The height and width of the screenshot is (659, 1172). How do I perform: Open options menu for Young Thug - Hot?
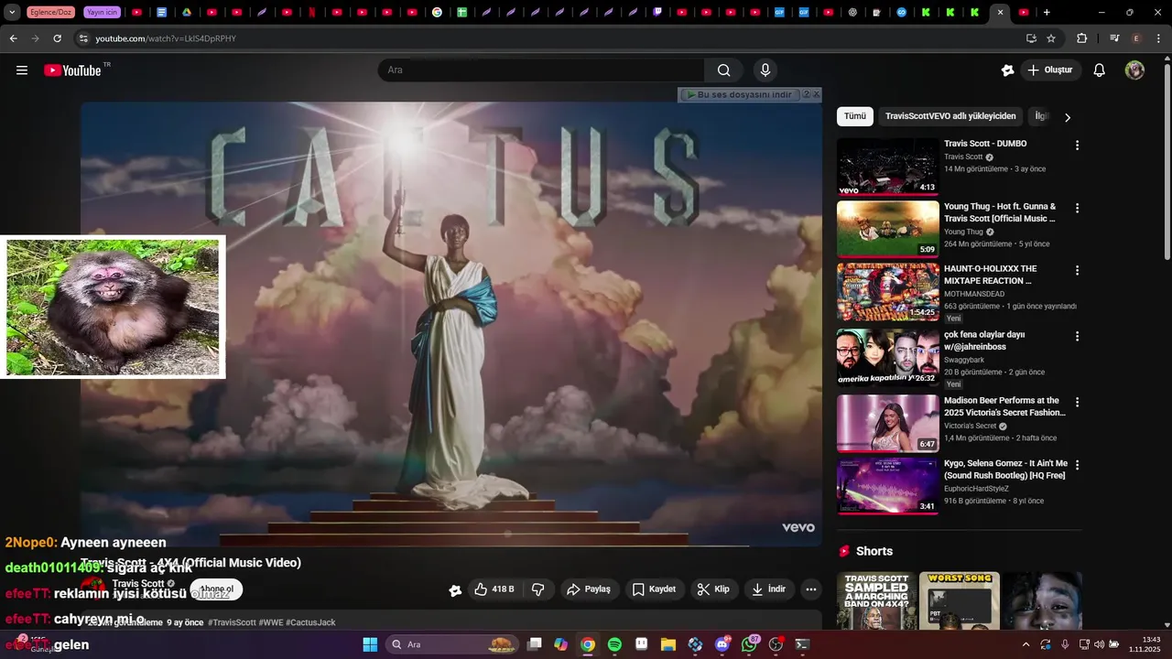[x=1077, y=208]
